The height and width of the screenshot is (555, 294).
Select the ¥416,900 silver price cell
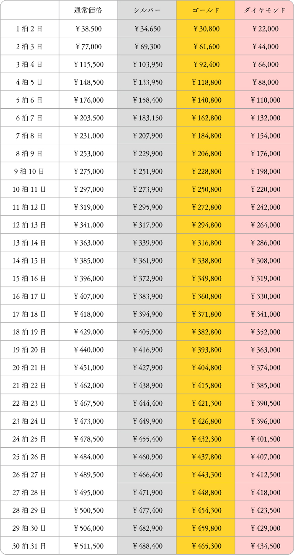pyautogui.click(x=147, y=350)
